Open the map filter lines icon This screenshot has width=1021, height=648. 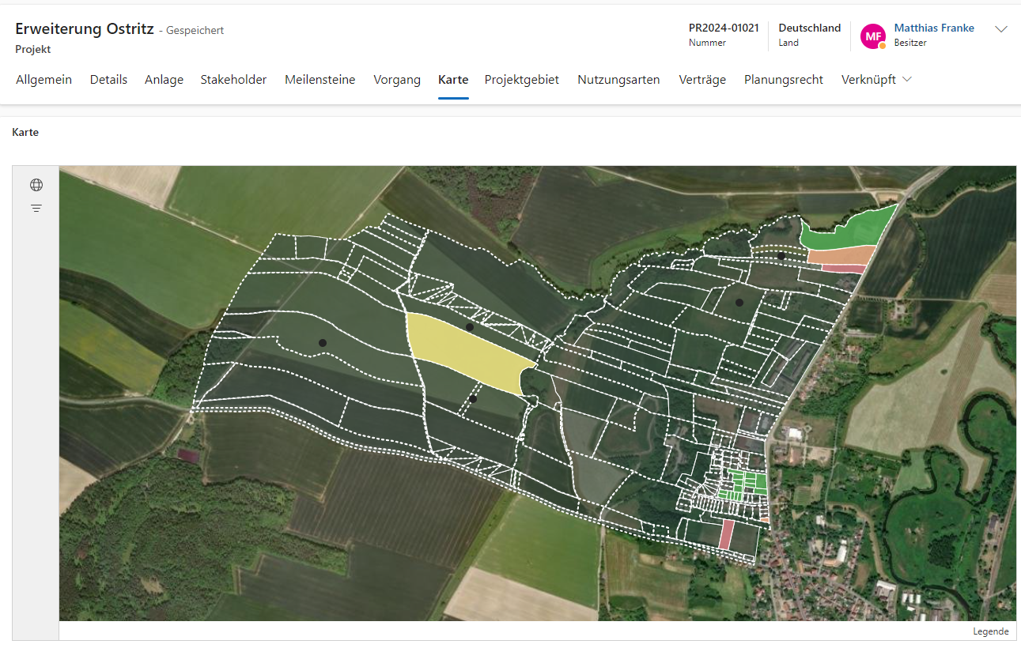pyautogui.click(x=36, y=209)
